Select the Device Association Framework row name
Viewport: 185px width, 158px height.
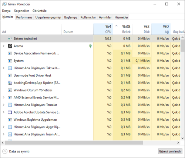click(36, 53)
